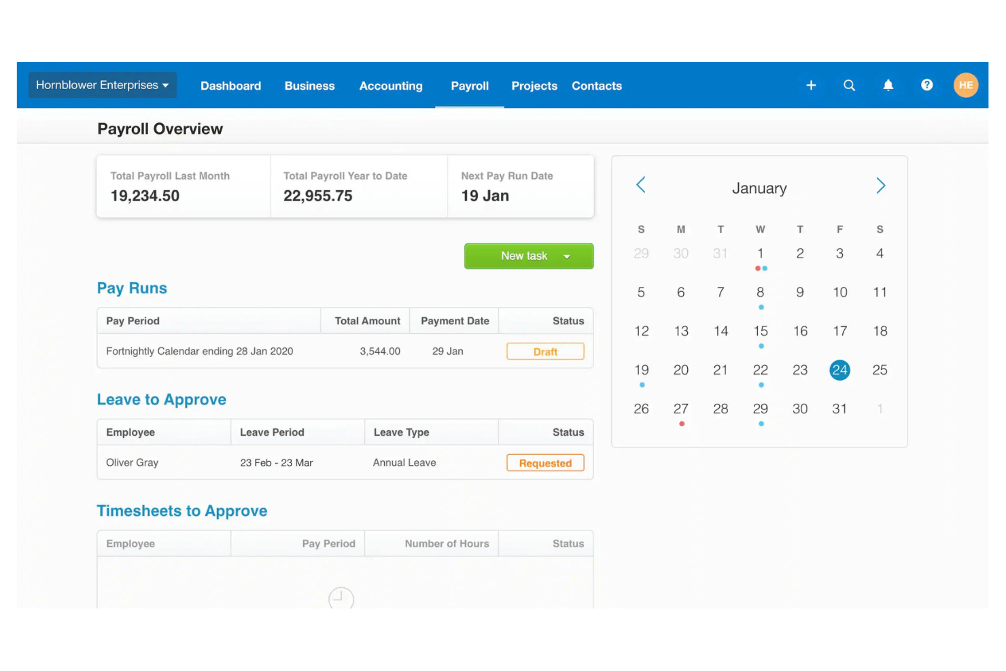Open the help question mark icon
The image size is (1006, 671).
point(927,85)
